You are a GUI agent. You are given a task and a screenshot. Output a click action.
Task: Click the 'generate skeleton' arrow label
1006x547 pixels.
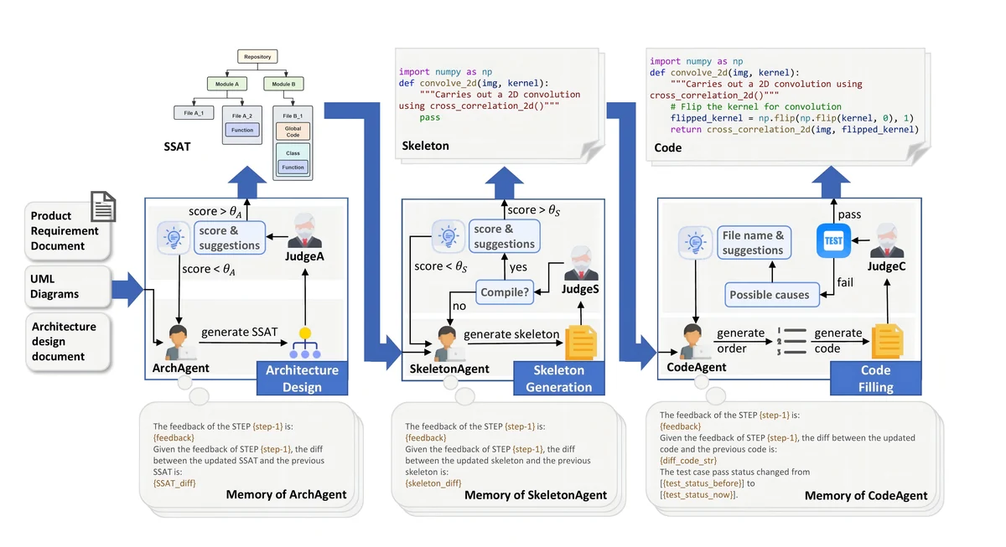point(511,334)
